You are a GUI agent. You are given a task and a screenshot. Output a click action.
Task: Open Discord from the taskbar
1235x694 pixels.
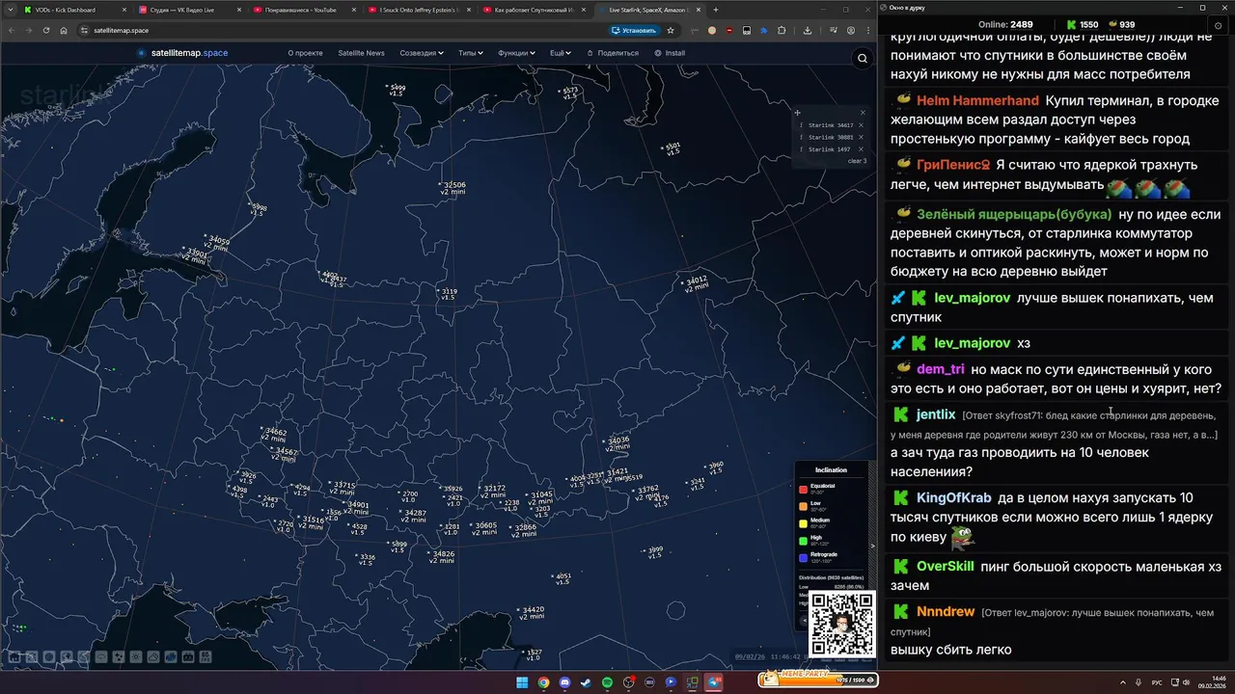(564, 682)
